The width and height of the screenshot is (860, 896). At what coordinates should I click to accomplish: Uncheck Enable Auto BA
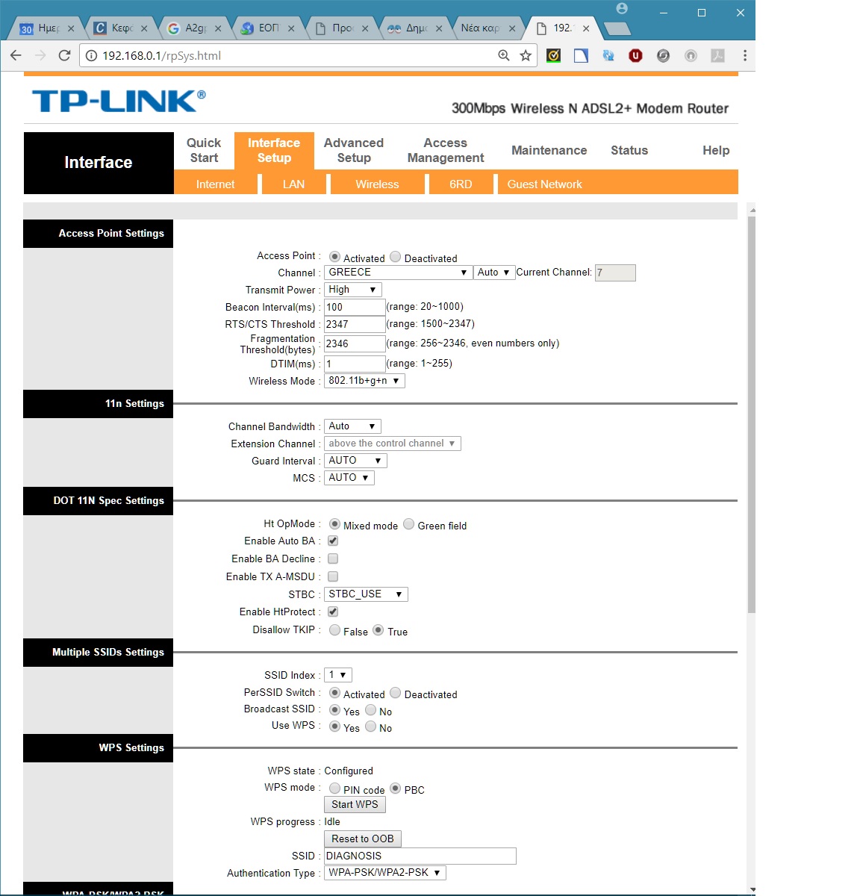(333, 541)
